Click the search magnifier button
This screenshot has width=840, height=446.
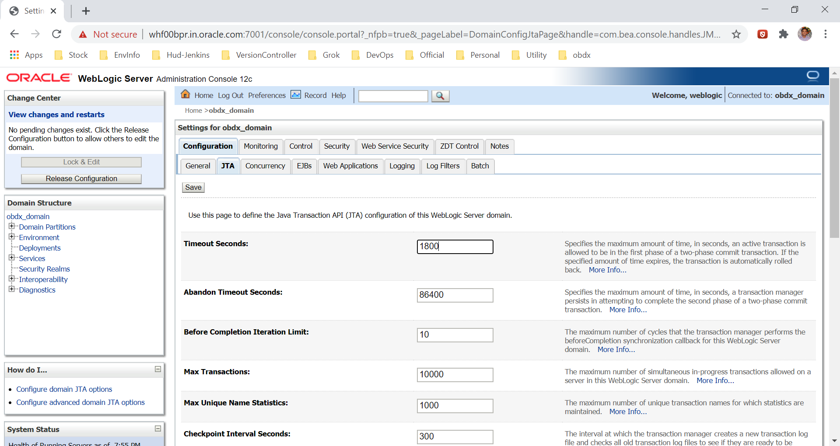[440, 96]
